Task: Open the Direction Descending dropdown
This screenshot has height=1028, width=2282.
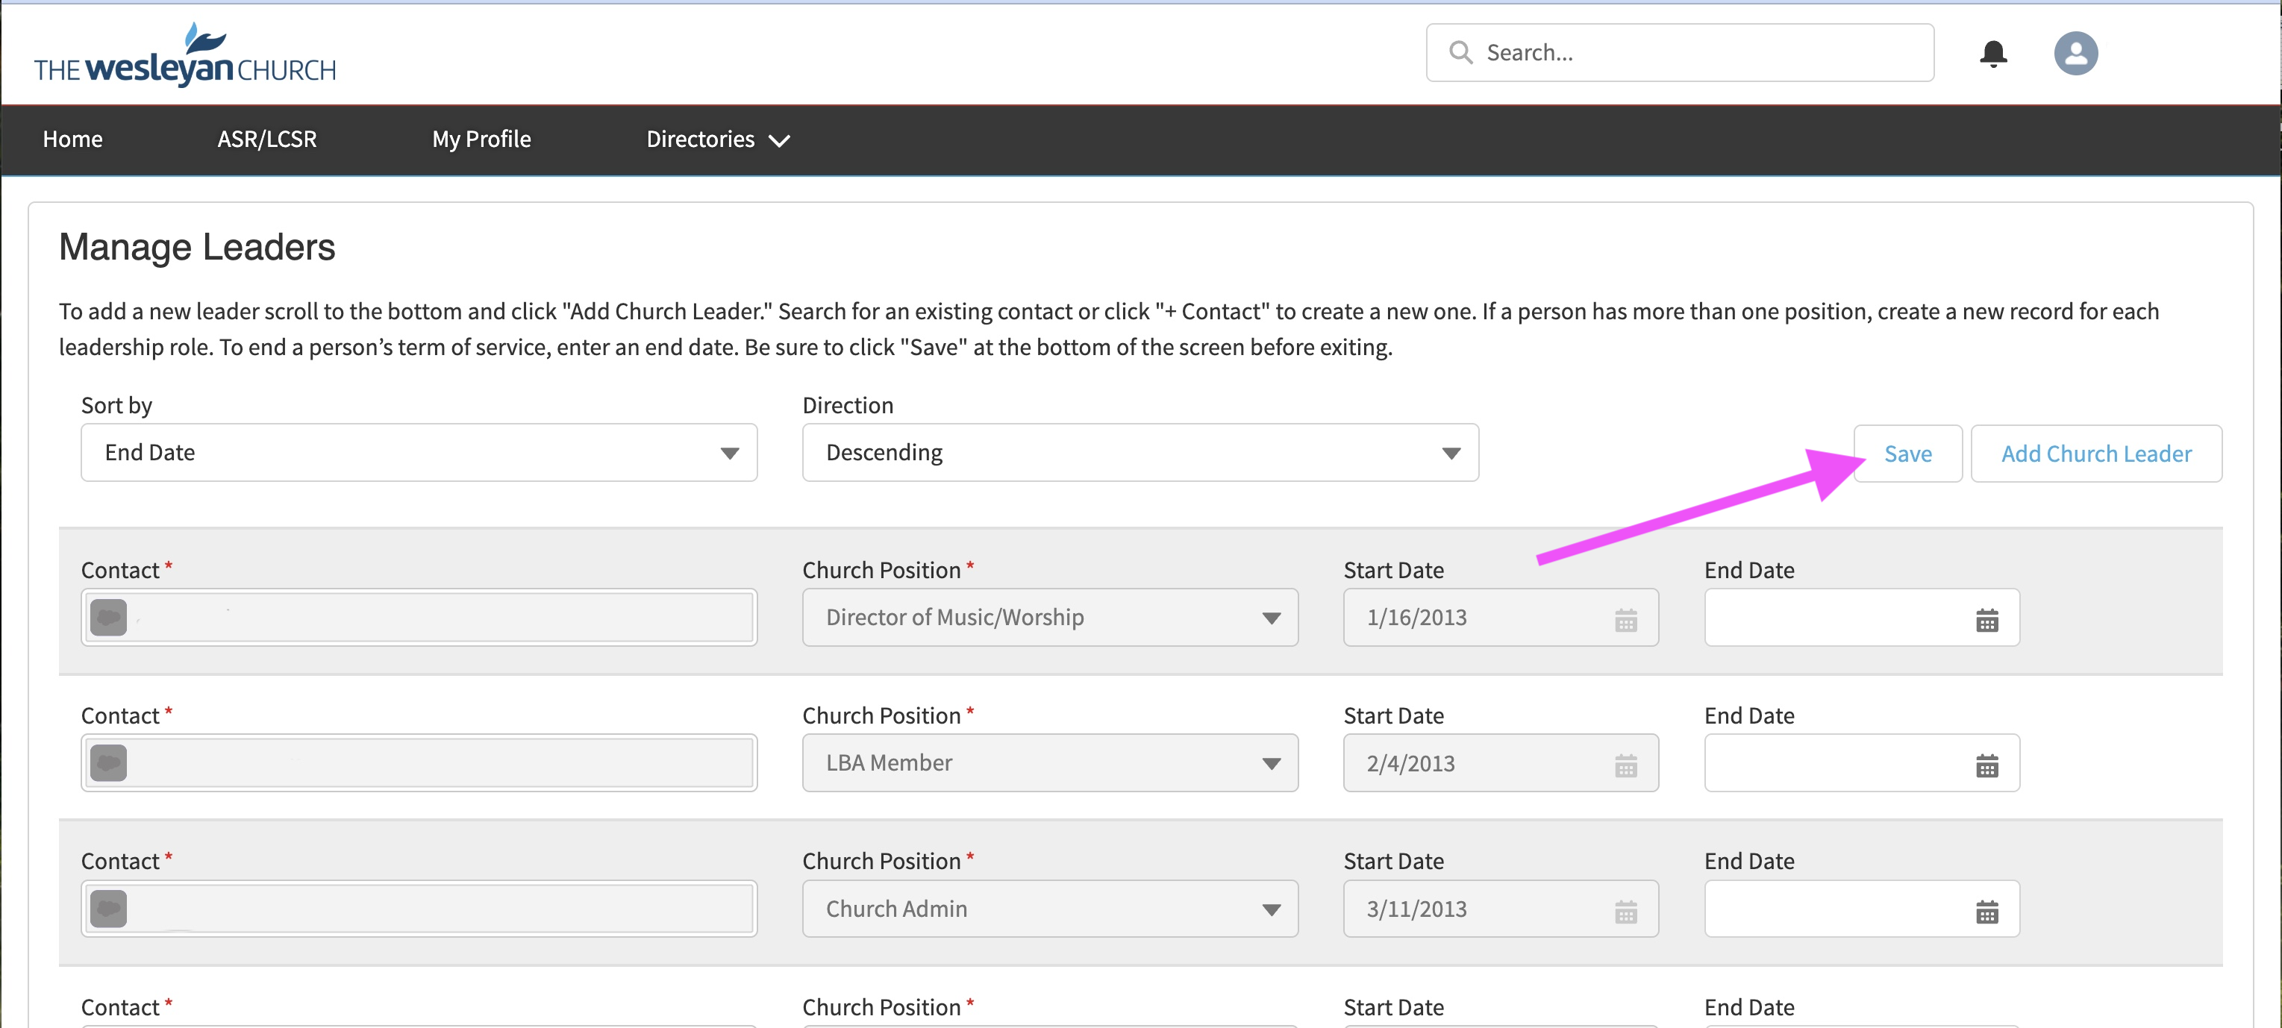Action: [1140, 453]
